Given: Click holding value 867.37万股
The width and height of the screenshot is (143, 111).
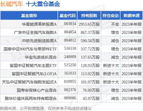Looking at the screenshot, I should [90, 32].
